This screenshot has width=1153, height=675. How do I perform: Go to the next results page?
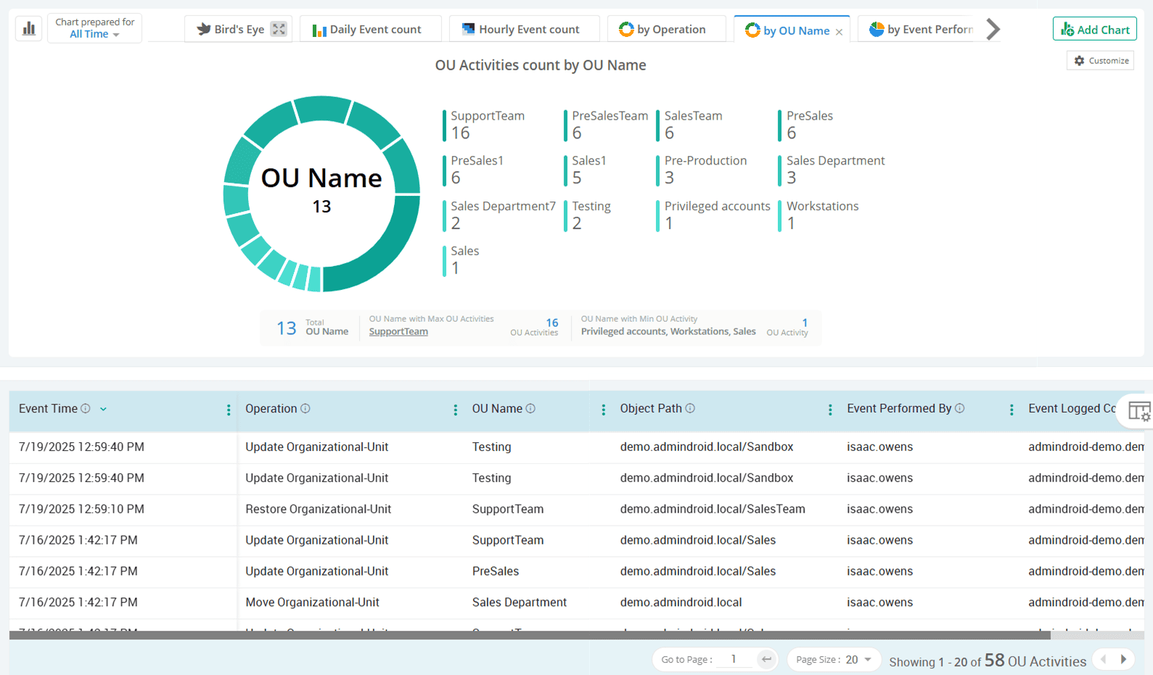coord(1124,659)
